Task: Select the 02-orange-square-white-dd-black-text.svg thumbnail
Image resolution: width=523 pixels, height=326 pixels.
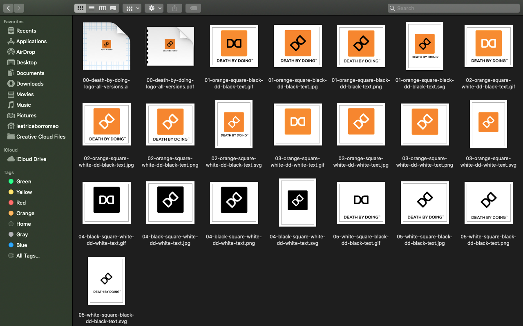Action: pos(234,124)
